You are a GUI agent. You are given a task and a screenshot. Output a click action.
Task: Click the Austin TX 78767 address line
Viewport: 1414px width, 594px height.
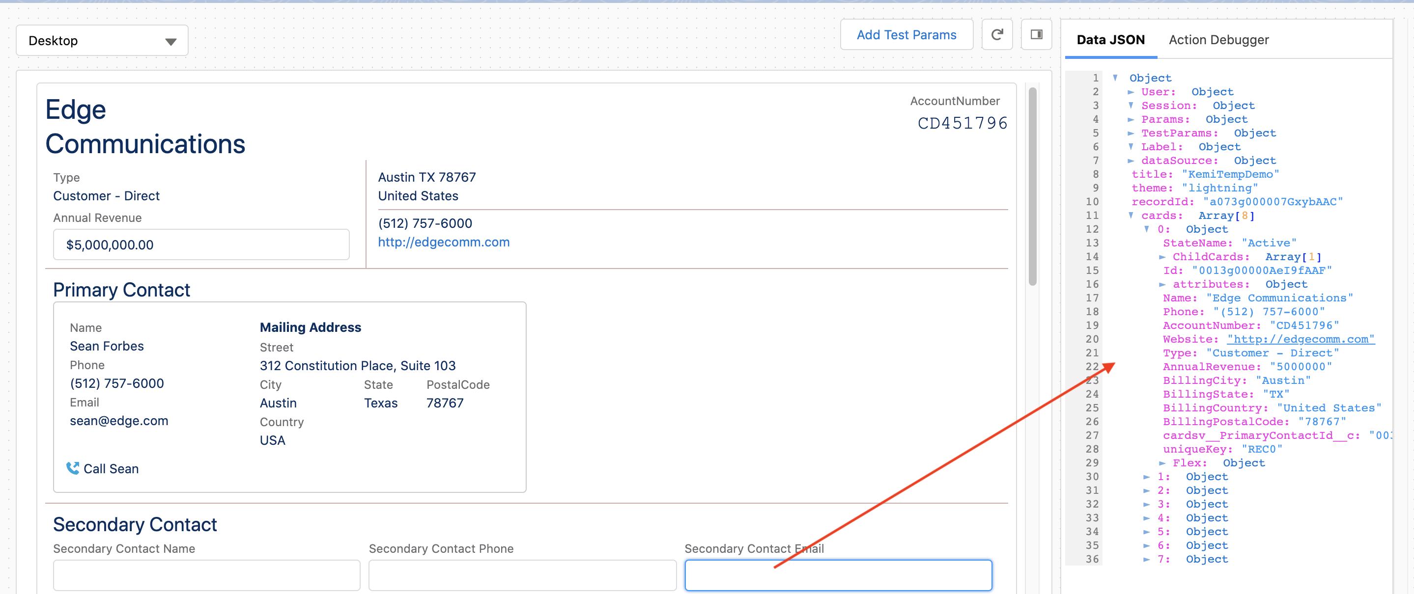(427, 177)
